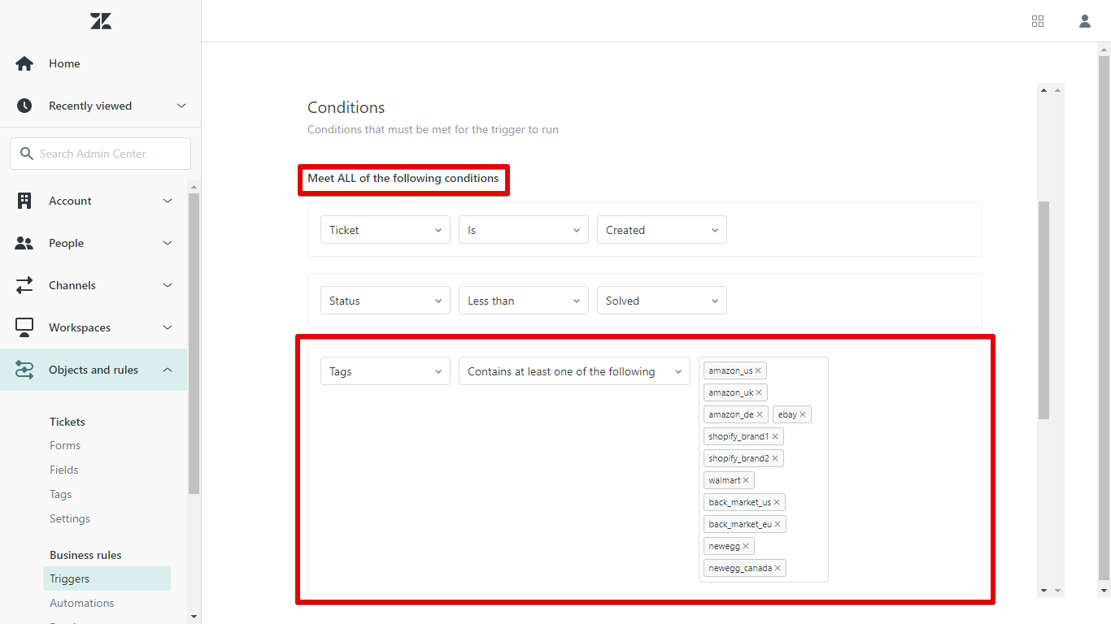
Task: Click the sidebar vertical scrollbar
Action: point(194,344)
